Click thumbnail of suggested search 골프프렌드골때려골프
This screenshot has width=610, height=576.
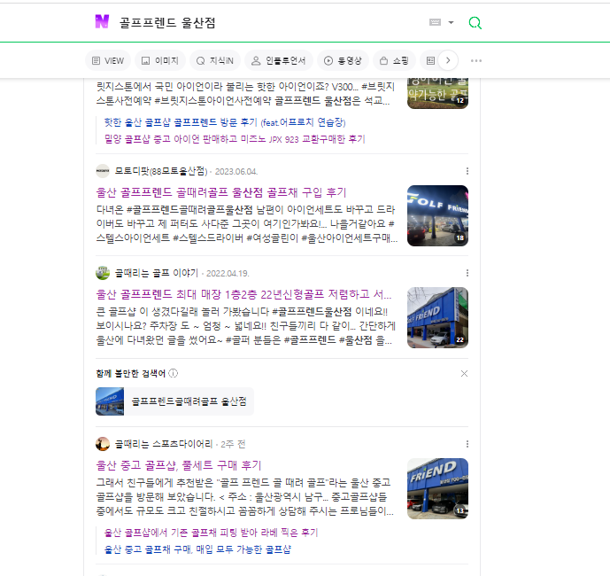110,401
